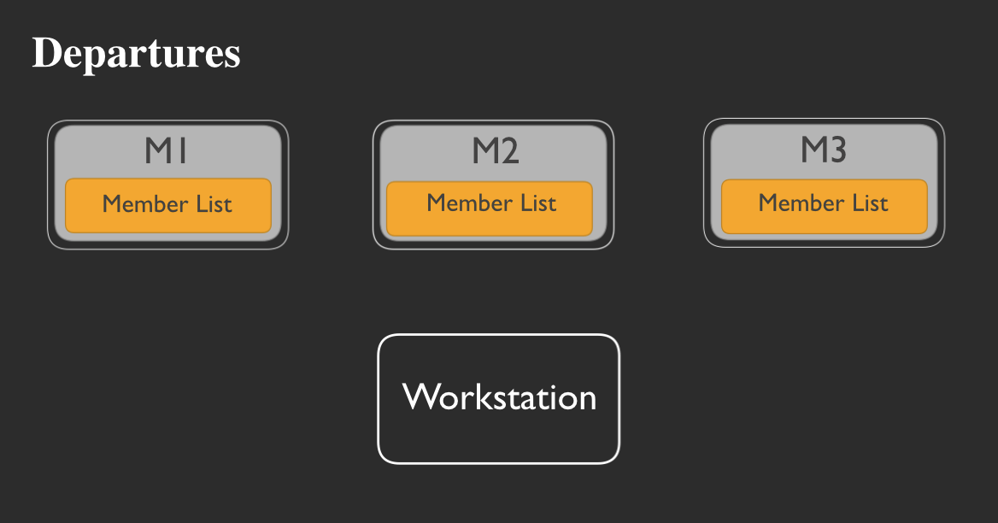Open the Member List inside M3
The height and width of the screenshot is (523, 998).
coord(824,205)
